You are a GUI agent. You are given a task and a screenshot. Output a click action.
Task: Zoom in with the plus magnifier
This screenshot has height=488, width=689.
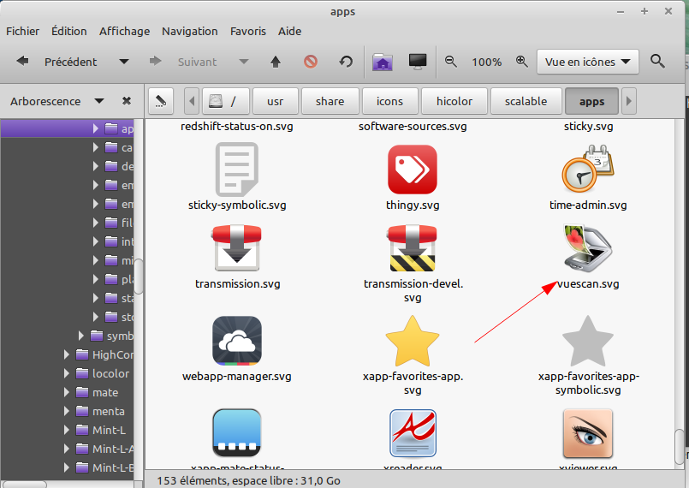521,62
